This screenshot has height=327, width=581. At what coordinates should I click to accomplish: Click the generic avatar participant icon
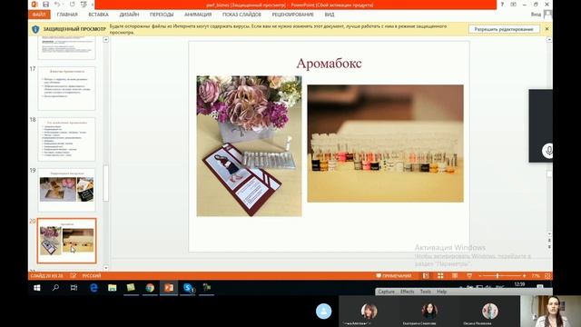(323, 311)
